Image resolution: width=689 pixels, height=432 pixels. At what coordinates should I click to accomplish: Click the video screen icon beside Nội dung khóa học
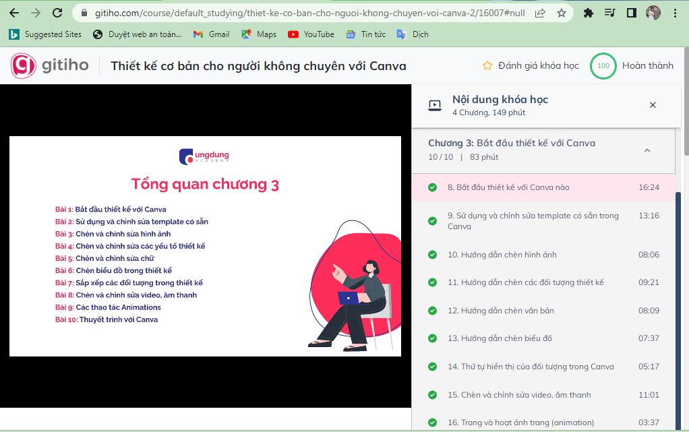435,105
